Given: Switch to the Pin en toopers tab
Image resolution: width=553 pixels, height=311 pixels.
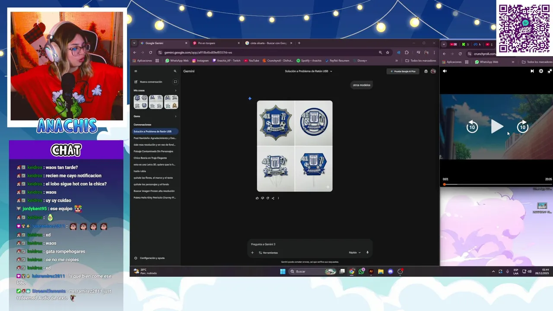Looking at the screenshot, I should pyautogui.click(x=216, y=43).
